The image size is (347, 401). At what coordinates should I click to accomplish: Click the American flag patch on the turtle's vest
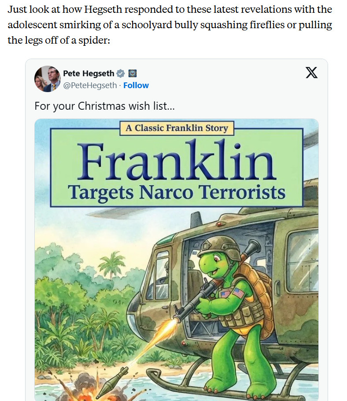(238, 293)
